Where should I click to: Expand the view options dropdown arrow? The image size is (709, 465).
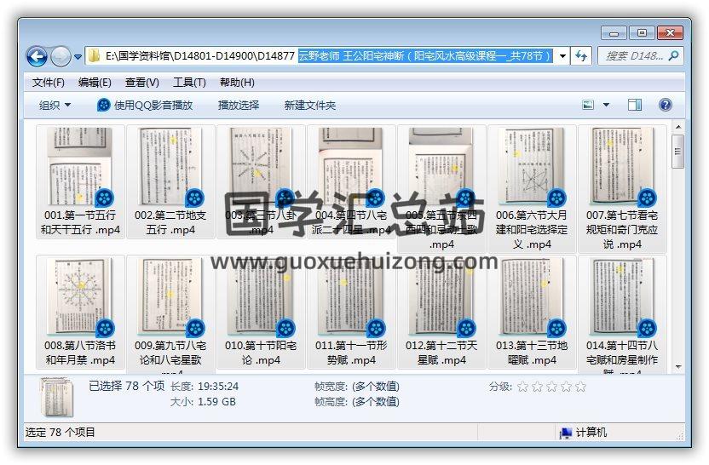coord(607,105)
